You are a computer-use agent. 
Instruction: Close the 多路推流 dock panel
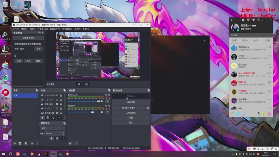click(x=43, y=33)
